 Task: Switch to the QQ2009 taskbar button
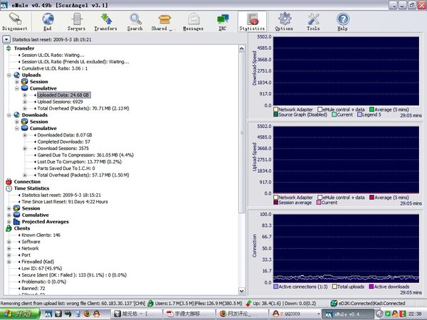[294, 314]
